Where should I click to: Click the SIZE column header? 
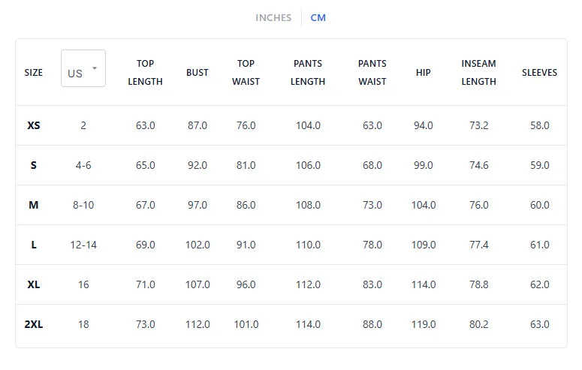point(33,72)
